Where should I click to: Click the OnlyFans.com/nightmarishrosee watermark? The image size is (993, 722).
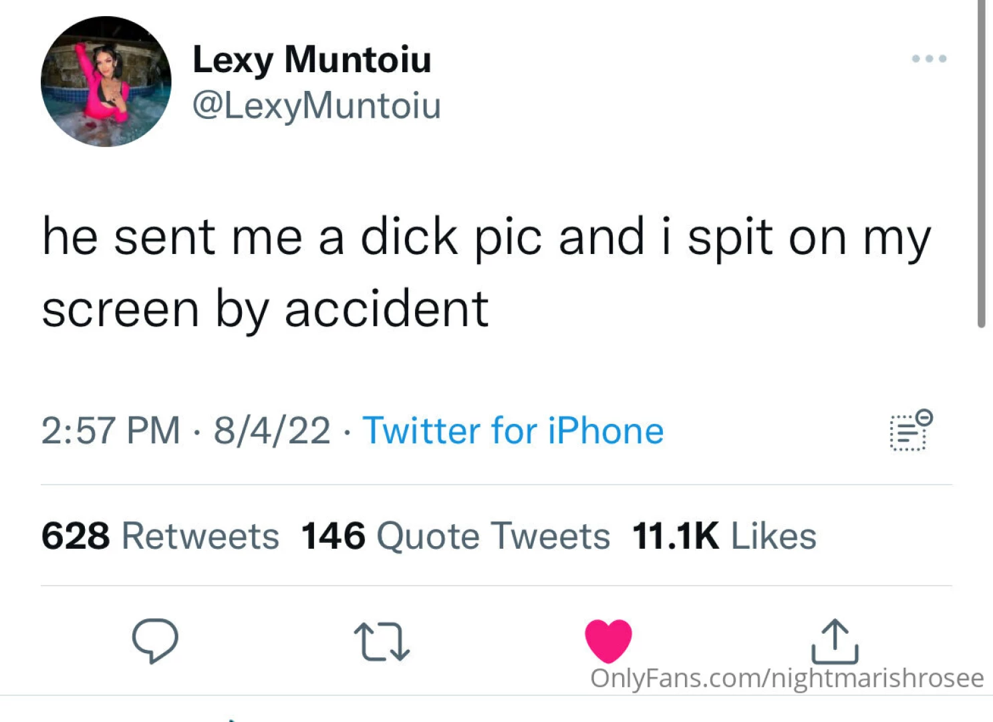[787, 678]
